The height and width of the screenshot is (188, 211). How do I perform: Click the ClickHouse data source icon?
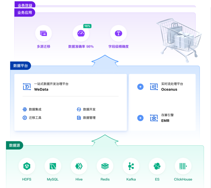pyautogui.click(x=183, y=166)
